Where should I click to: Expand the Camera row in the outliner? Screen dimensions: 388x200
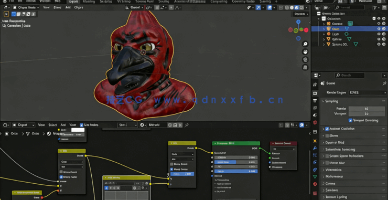tap(324, 24)
